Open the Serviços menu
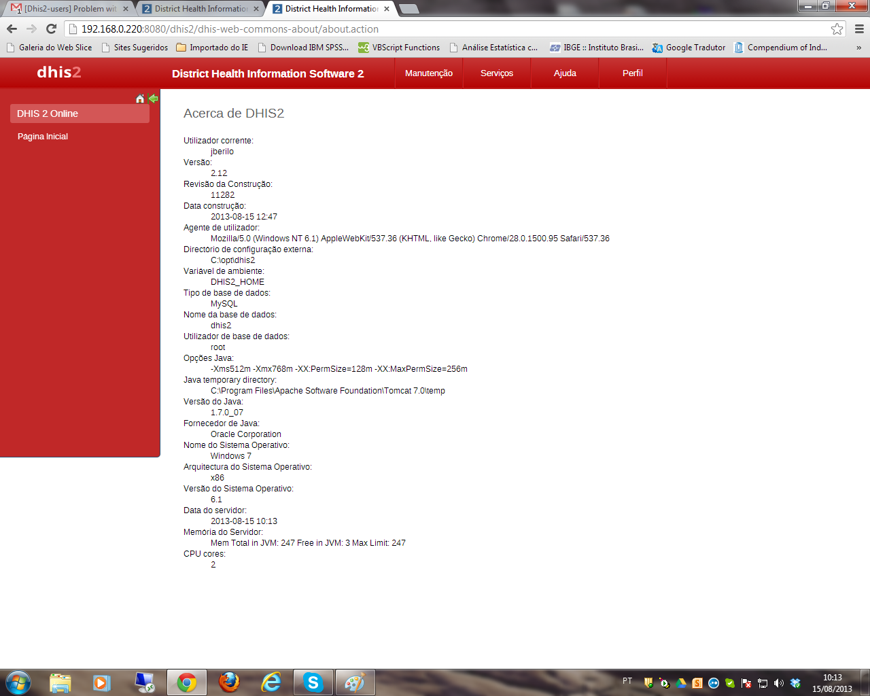The image size is (870, 696). coord(497,73)
